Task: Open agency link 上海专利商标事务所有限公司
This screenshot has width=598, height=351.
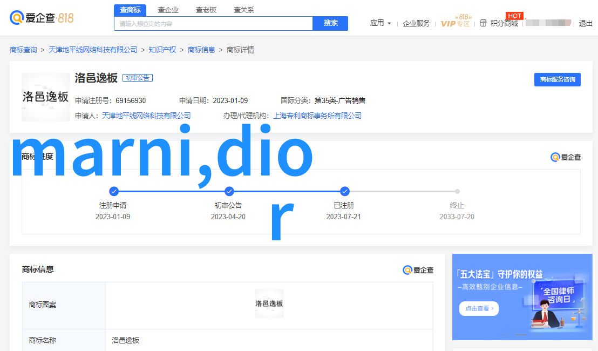Action: tap(317, 116)
